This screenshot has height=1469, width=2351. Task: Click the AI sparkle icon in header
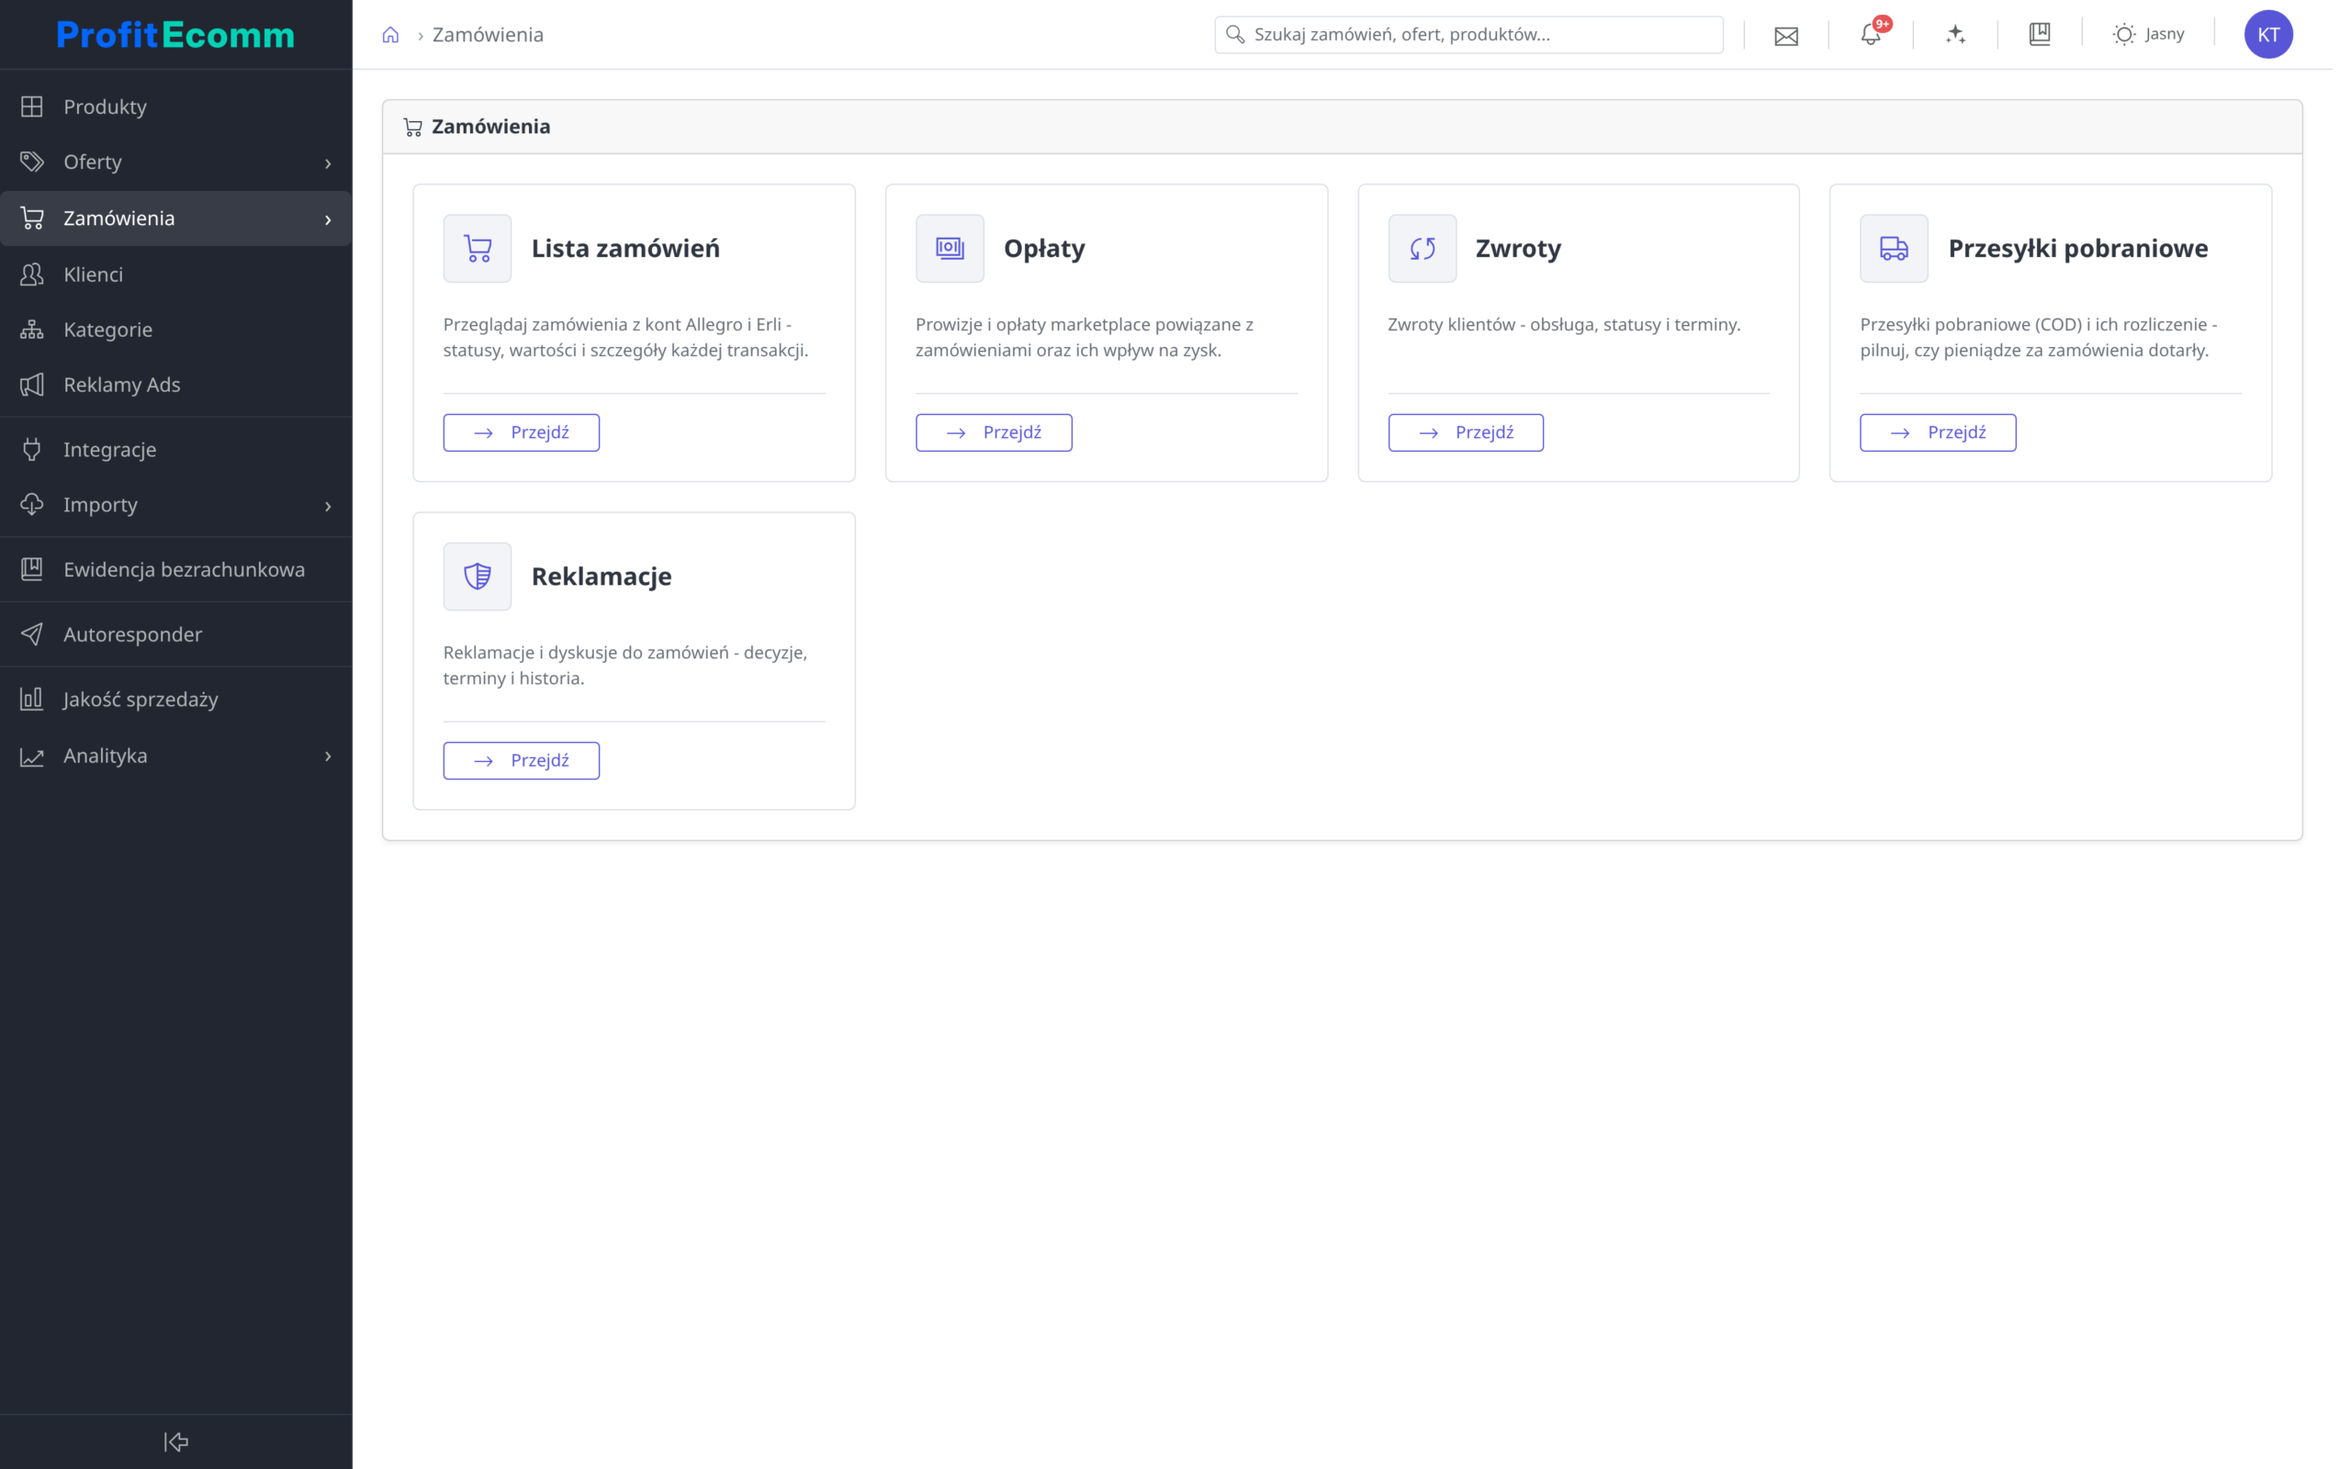tap(1954, 35)
